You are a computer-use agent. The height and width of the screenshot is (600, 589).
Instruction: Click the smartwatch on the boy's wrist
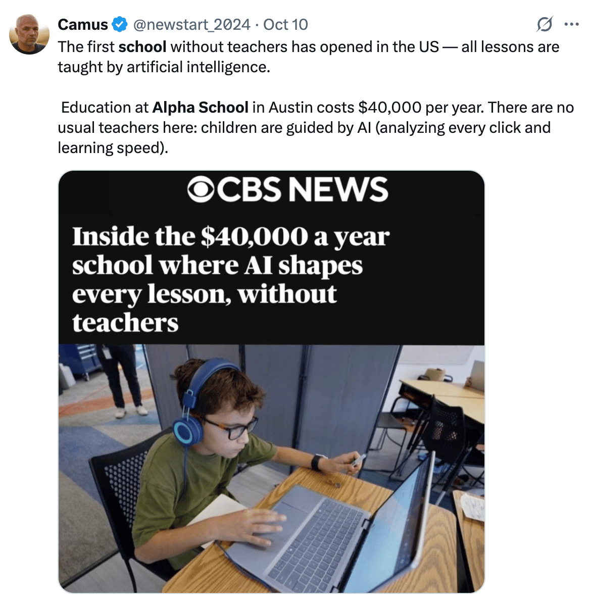tap(317, 462)
